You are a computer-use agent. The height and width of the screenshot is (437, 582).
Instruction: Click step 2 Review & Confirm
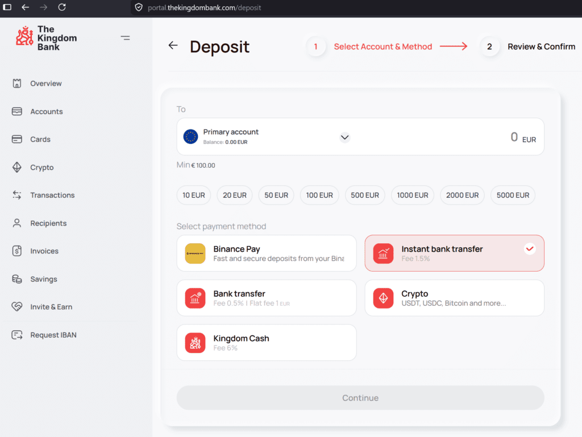pos(528,47)
